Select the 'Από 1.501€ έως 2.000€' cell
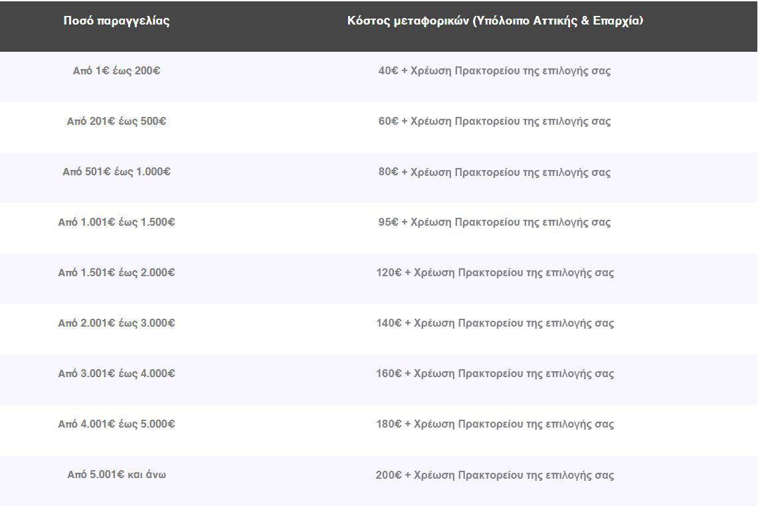This screenshot has width=758, height=506. [116, 272]
